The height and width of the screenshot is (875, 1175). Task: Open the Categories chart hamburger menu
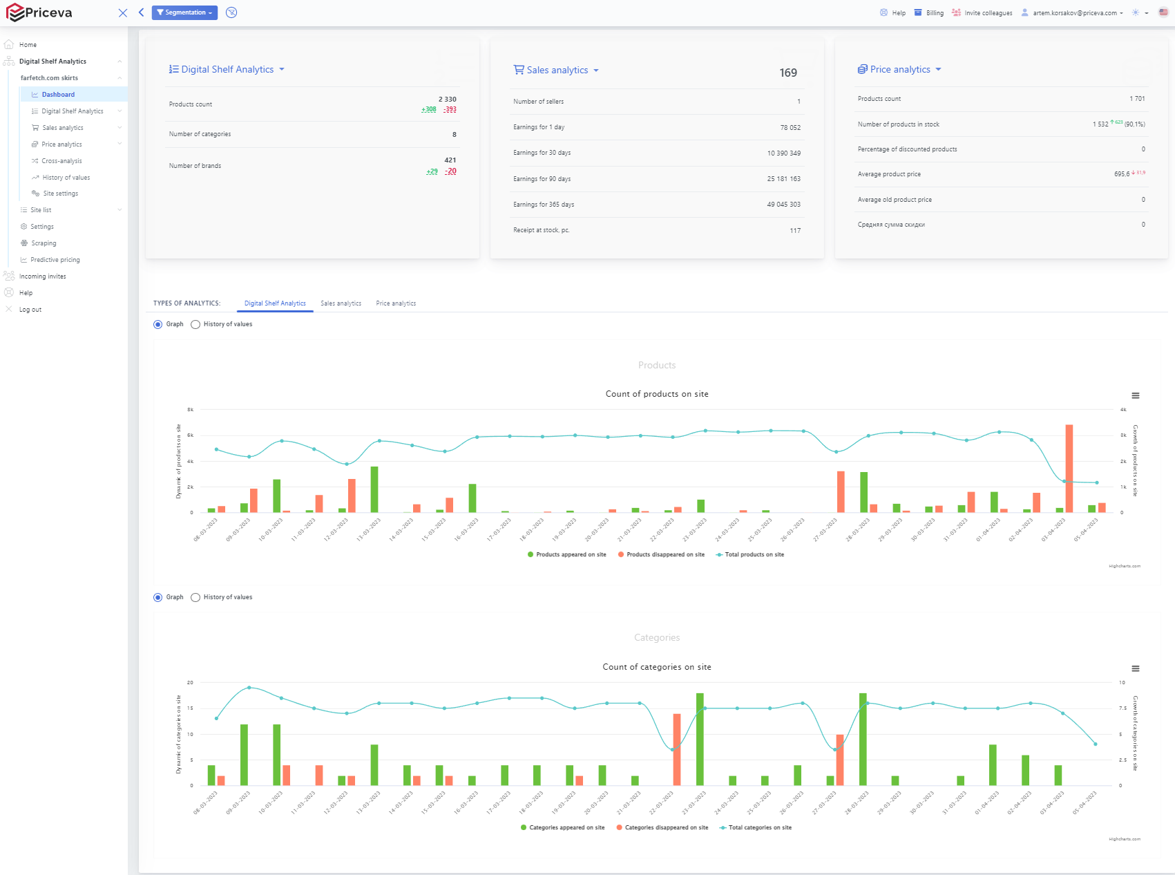click(x=1135, y=669)
